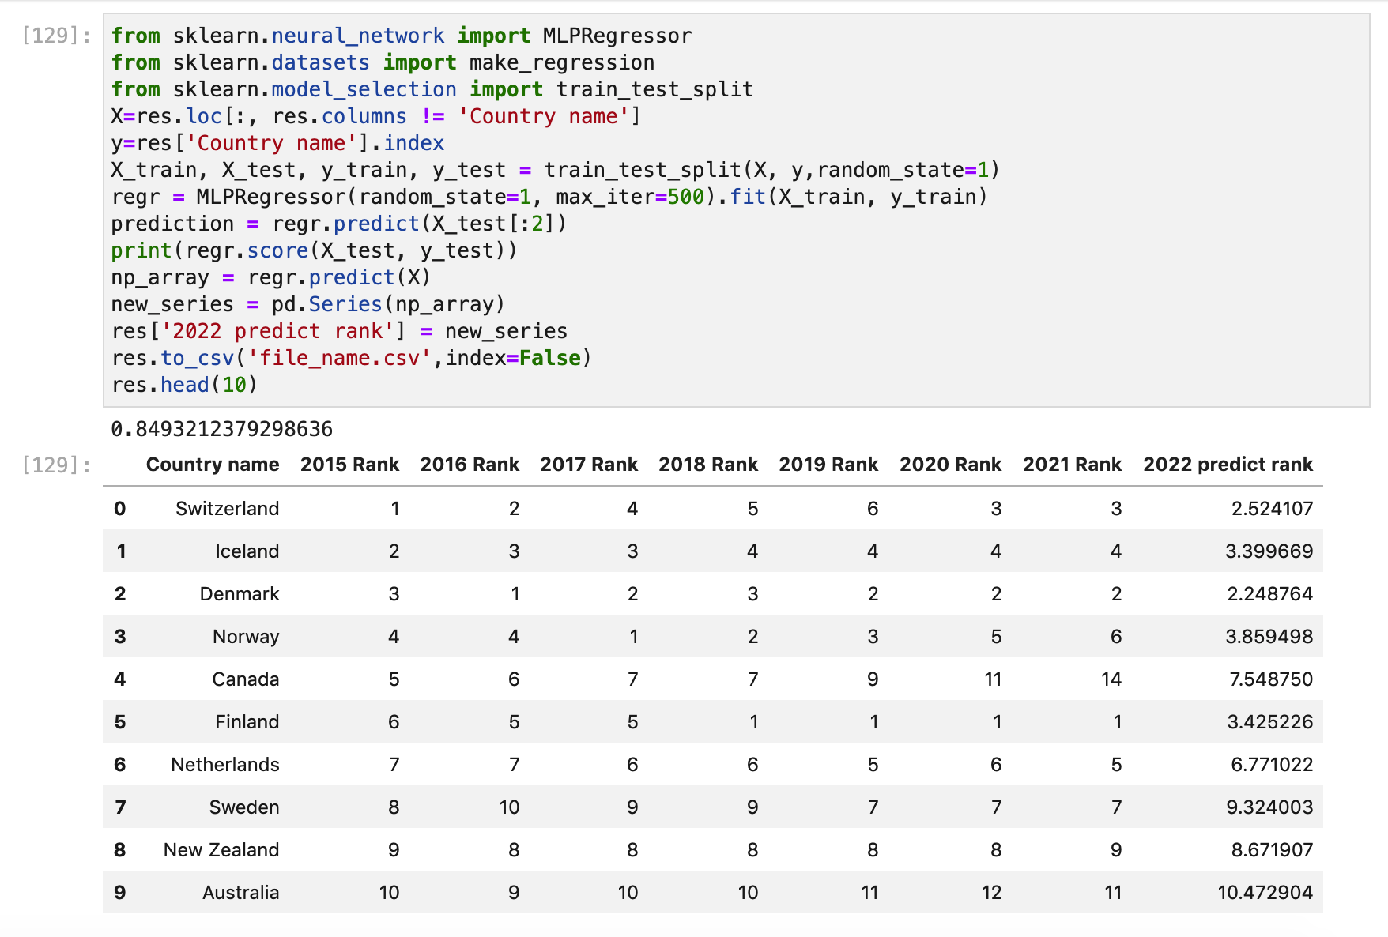Image resolution: width=1388 pixels, height=937 pixels.
Task: Select the Switzerland country cell
Action: (228, 509)
